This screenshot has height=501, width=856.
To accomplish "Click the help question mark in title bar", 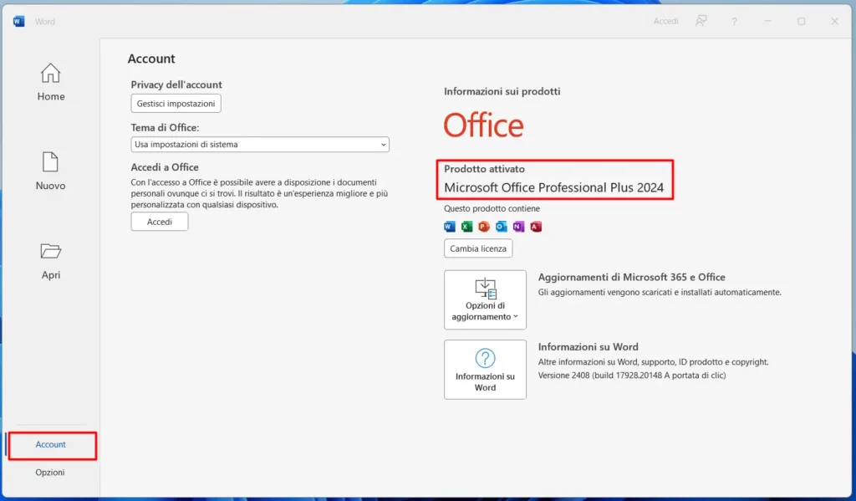I will [x=734, y=21].
